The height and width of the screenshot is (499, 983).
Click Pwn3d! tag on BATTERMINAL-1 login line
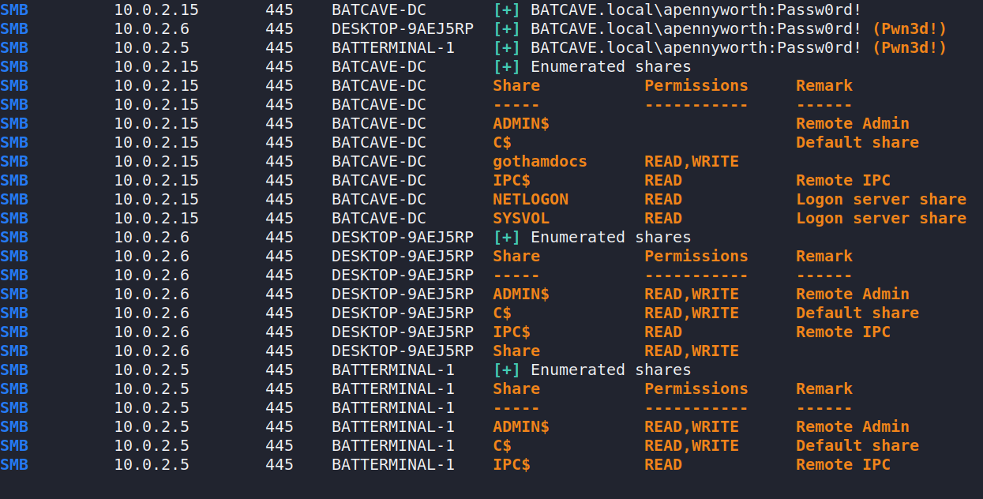[909, 47]
